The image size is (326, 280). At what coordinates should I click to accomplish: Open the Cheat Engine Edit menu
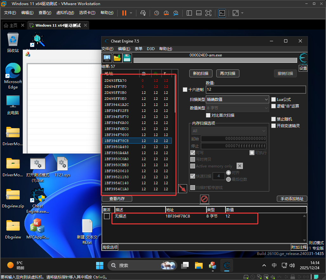coord(124,49)
